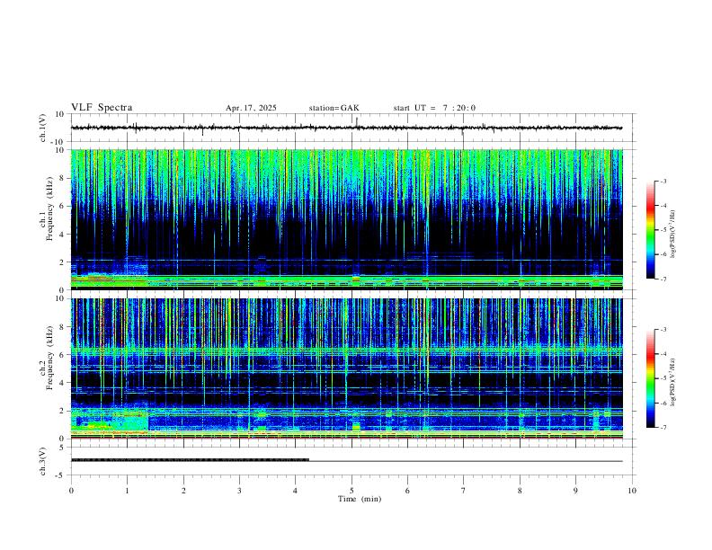712x550 pixels.
Task: Click the ch.2 spectrogram panel
Action: click(347, 368)
